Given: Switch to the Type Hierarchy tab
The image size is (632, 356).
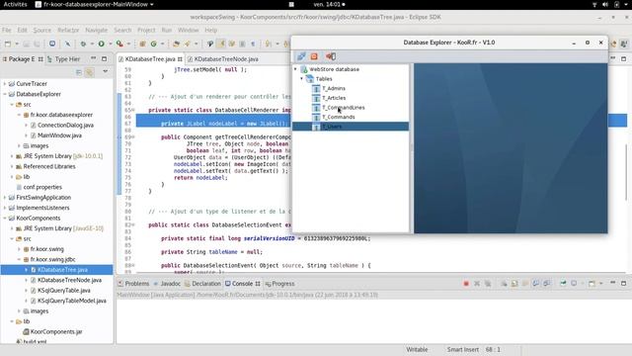Looking at the screenshot, I should (63, 59).
